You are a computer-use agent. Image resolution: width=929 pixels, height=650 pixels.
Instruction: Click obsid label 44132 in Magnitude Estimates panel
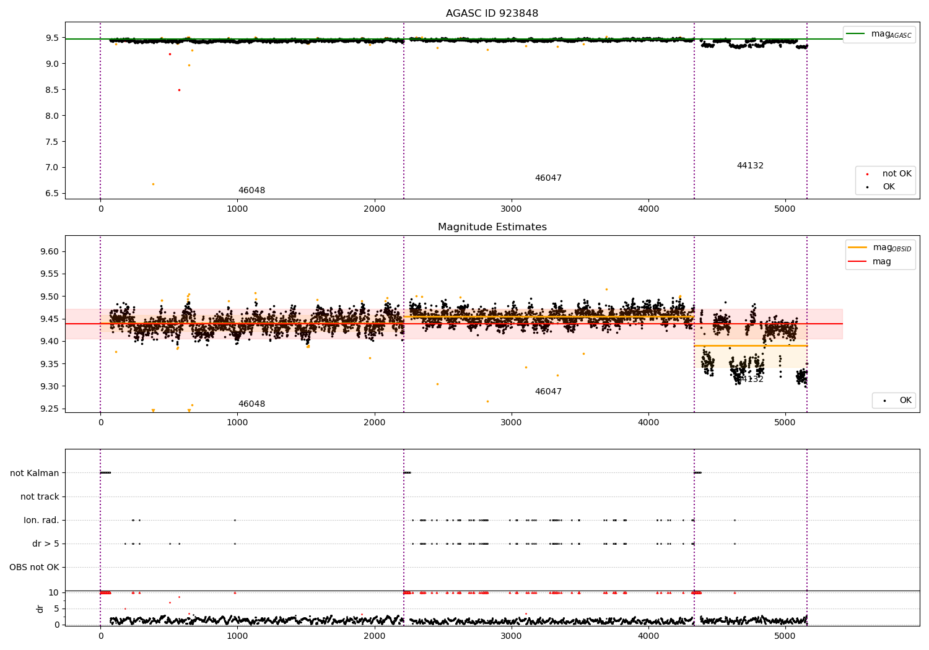pos(750,379)
